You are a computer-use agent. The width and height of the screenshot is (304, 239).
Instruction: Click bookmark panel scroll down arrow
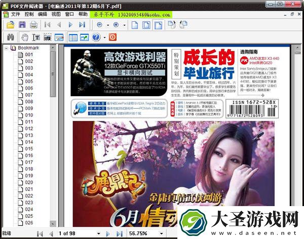(x=53, y=224)
